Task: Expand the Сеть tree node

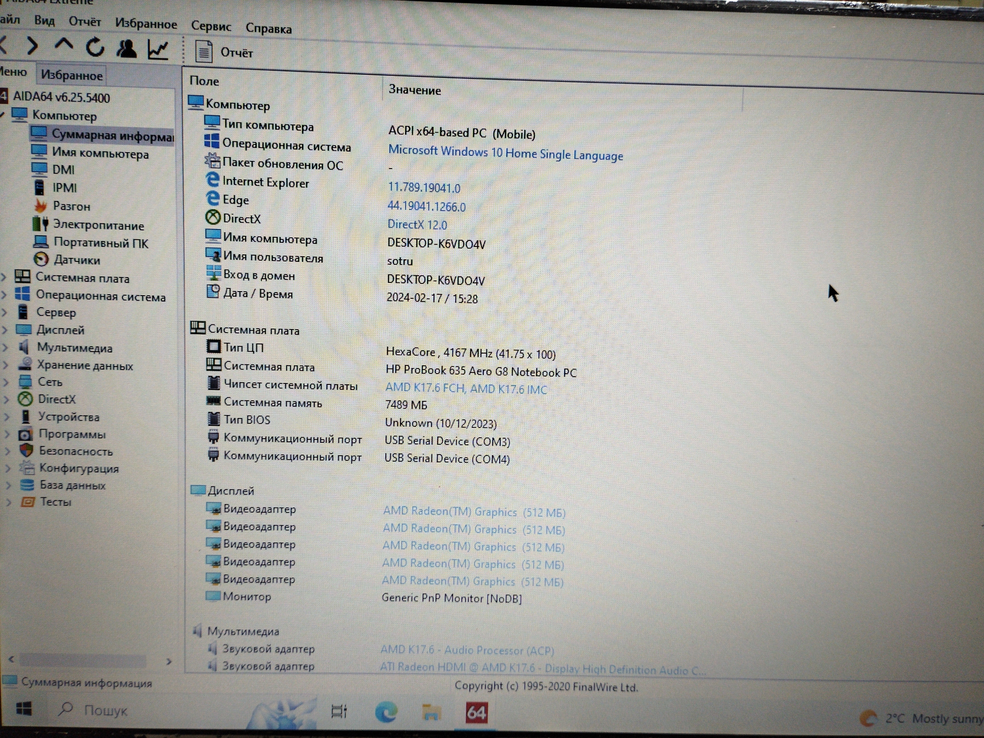Action: (x=6, y=382)
